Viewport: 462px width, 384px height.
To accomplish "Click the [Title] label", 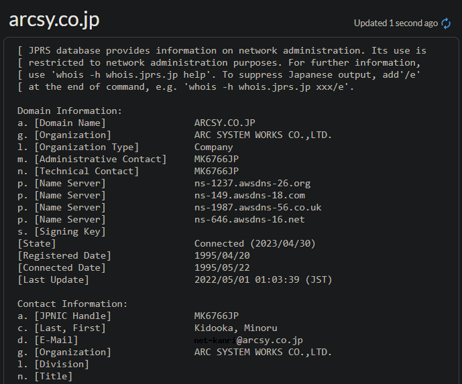I will (x=54, y=377).
